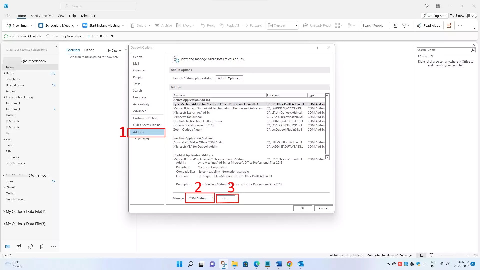Image resolution: width=480 pixels, height=270 pixels.
Task: Select Zoom Outlook Plugin in the add-ins list
Action: [188, 129]
